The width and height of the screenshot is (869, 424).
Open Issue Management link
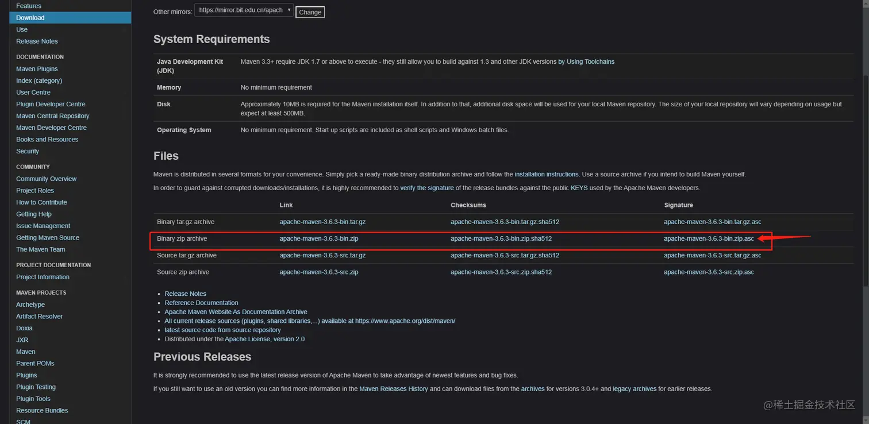(43, 226)
